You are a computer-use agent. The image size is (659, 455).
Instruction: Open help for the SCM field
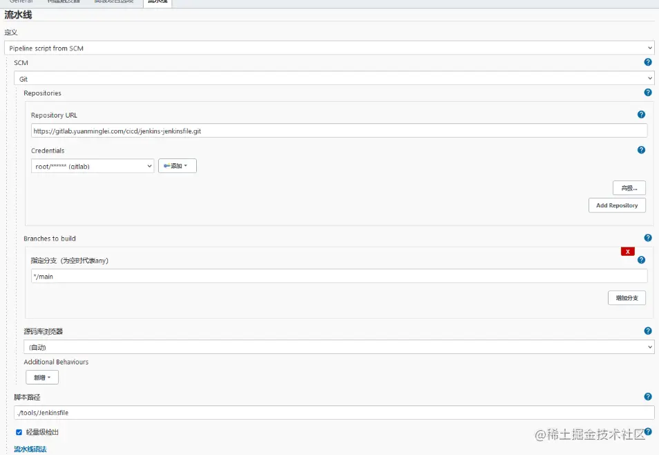pos(648,62)
